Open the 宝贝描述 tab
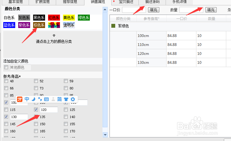The width and height of the screenshot is (231, 141). 125,2
